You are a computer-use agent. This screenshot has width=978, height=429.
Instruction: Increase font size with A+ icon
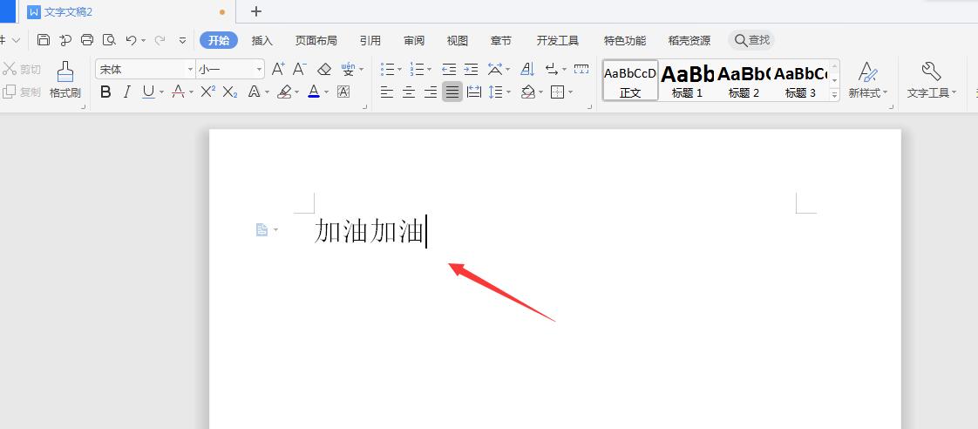[278, 69]
